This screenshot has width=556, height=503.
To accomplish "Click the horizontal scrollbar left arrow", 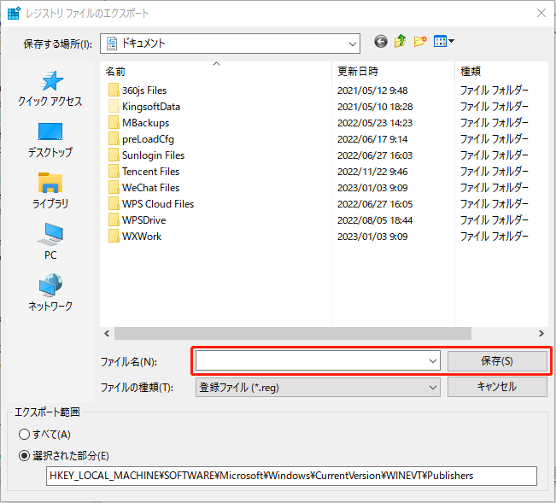I will point(107,334).
